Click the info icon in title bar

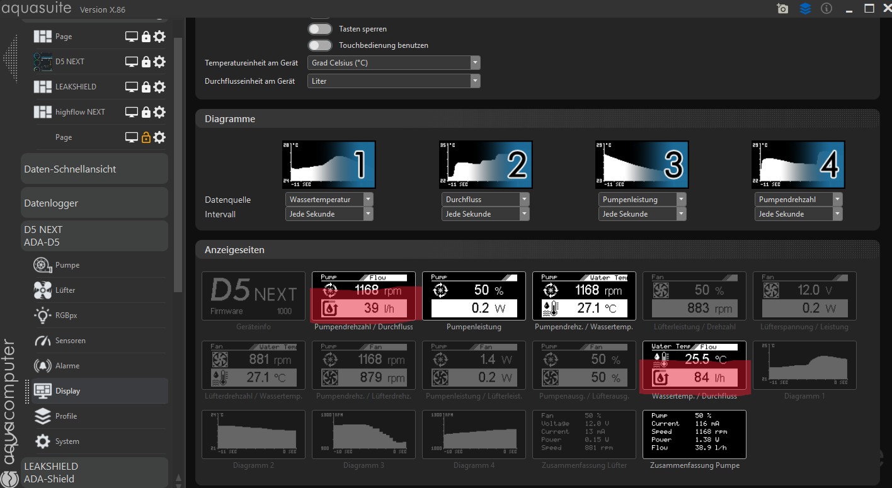[x=826, y=9]
